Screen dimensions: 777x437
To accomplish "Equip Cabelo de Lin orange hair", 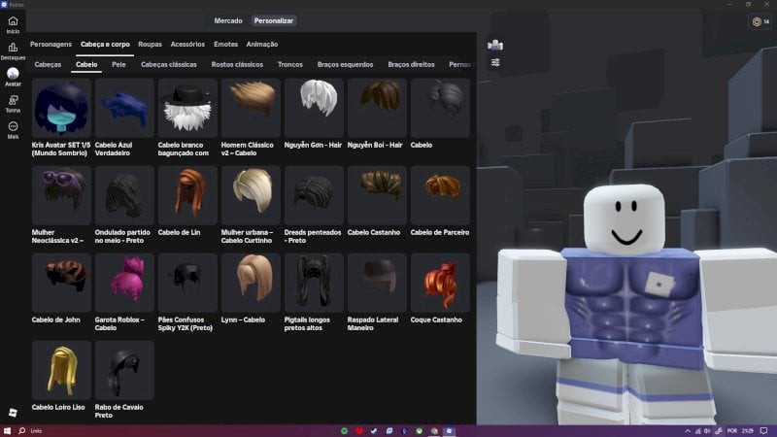I will click(187, 195).
